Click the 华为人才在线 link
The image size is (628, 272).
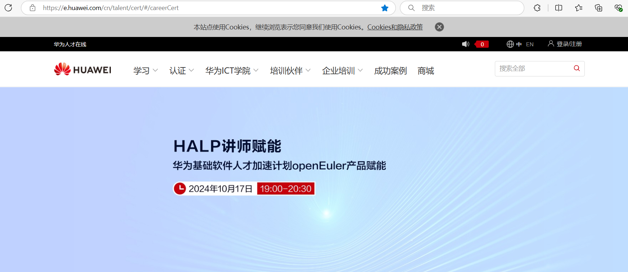tap(70, 44)
